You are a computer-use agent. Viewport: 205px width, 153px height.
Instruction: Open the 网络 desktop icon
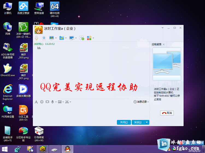8,29
